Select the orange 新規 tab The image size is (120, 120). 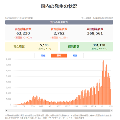(59, 56)
